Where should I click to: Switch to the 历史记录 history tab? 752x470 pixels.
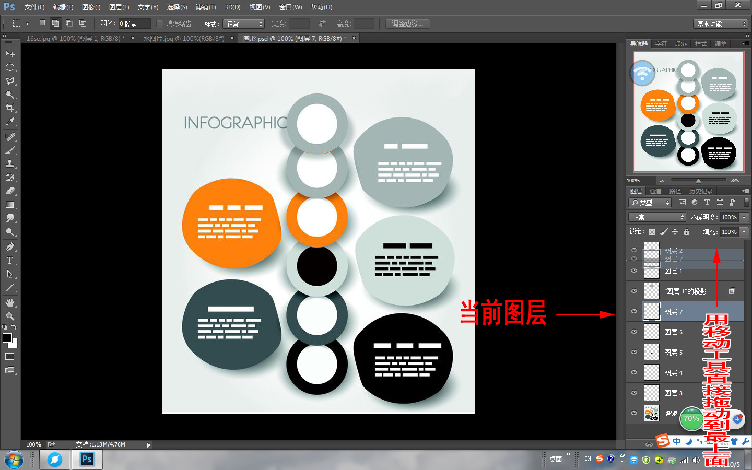click(701, 191)
